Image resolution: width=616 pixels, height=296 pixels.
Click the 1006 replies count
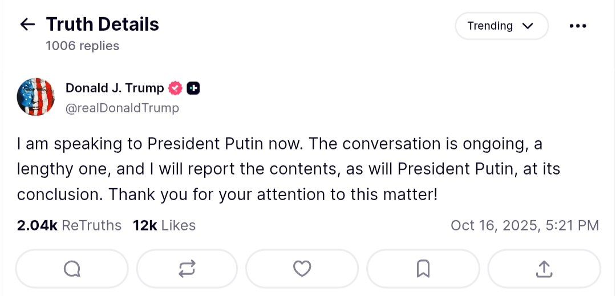(x=83, y=46)
